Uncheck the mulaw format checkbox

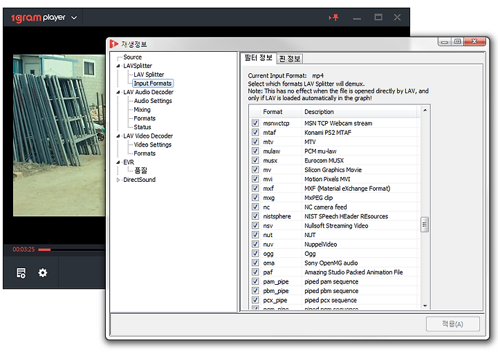255,151
